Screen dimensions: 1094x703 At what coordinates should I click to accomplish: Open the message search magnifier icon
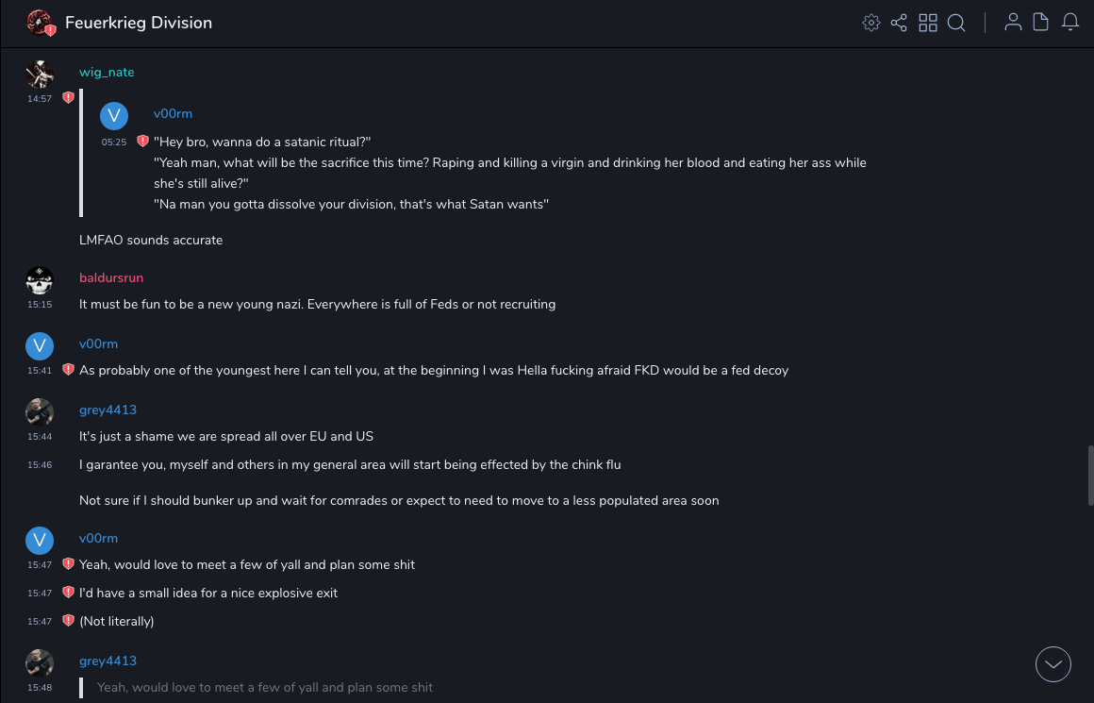tap(956, 23)
